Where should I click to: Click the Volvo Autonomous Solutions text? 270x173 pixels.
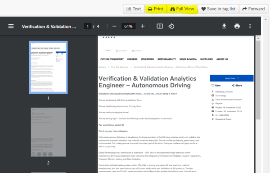(x=229, y=100)
